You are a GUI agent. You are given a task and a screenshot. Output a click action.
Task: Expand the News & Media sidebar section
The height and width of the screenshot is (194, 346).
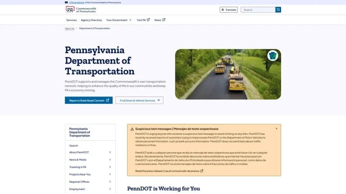coord(110,159)
